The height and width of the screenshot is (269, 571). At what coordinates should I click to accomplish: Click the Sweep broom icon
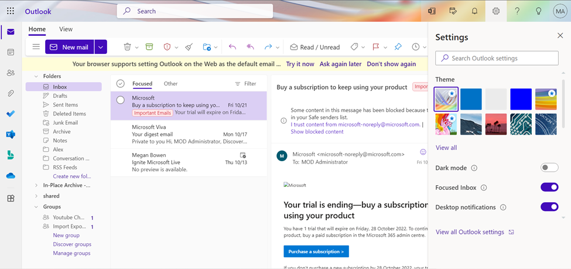tap(189, 47)
